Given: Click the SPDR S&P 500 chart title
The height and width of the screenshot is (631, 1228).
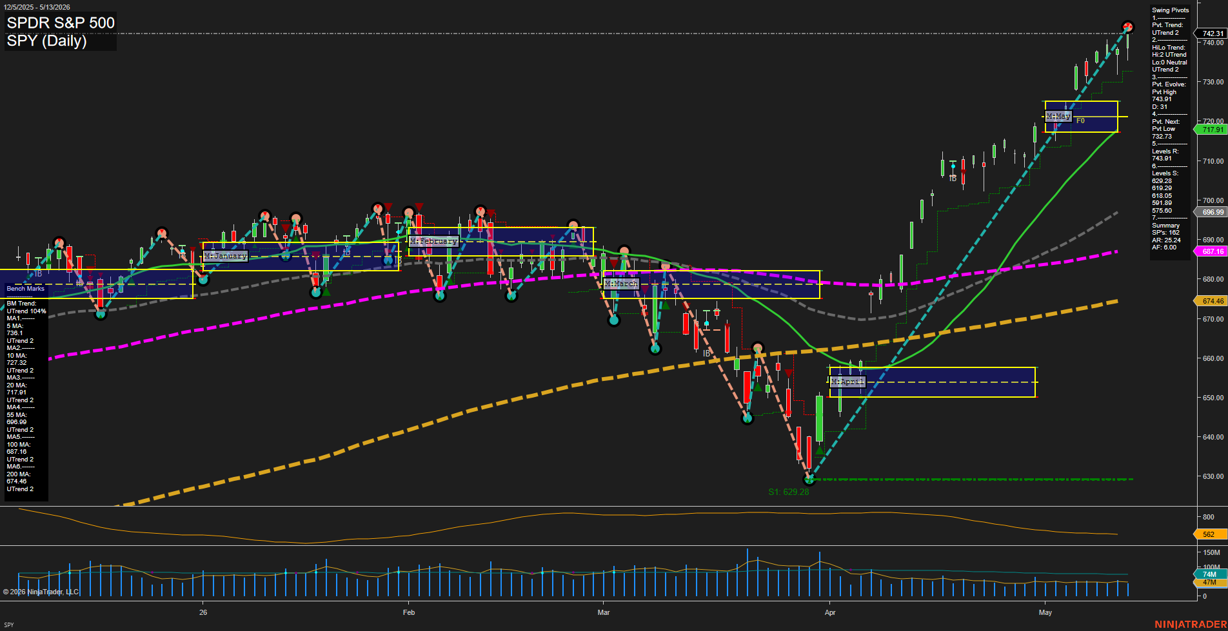Looking at the screenshot, I should pyautogui.click(x=61, y=23).
